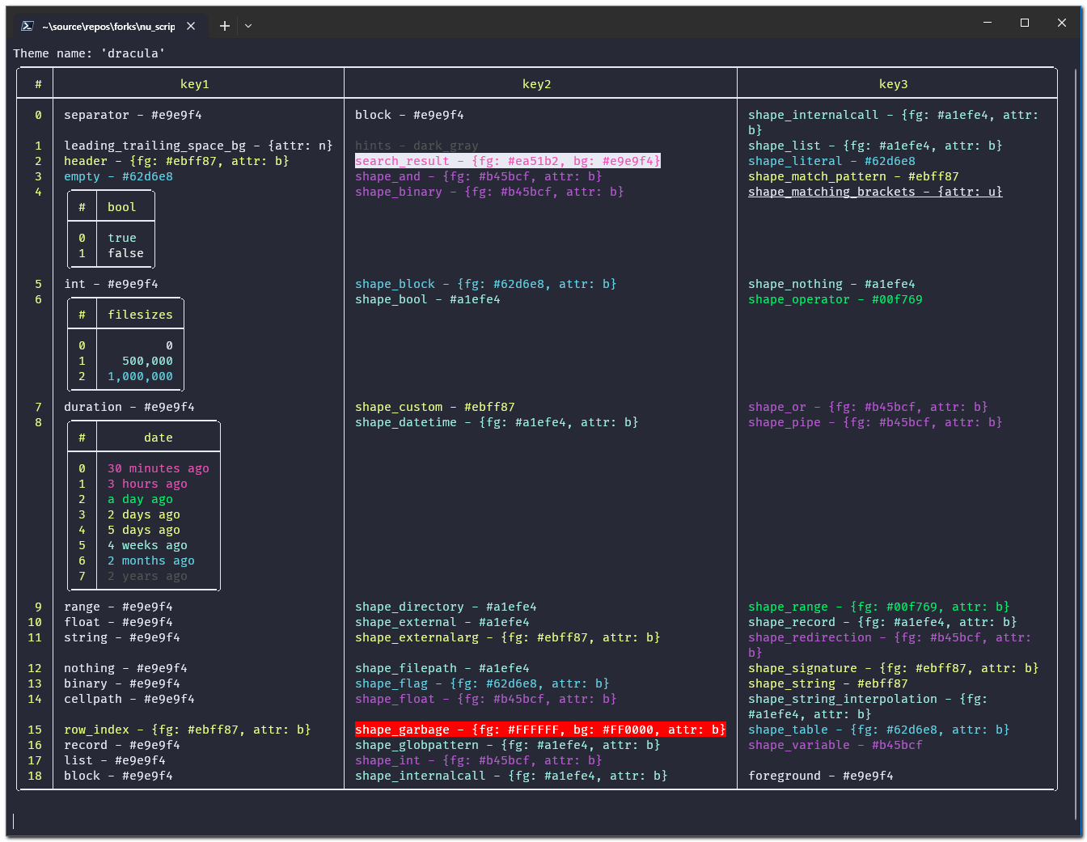Click 'shape_match_pattern - #ebff87' text

coord(854,176)
